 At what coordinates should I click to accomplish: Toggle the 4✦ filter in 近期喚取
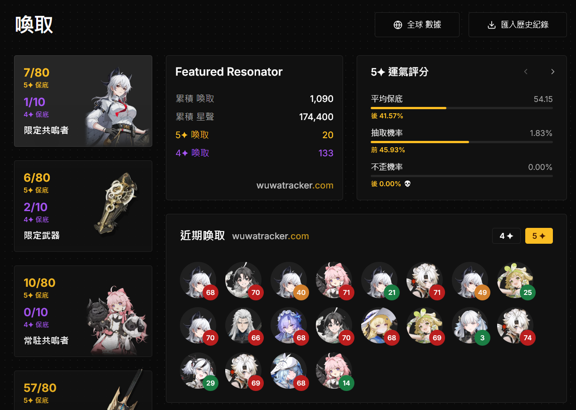506,236
